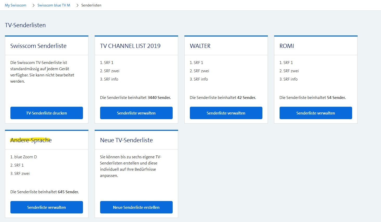Select the Andere-Sprache card title
The image size is (381, 222).
click(31, 140)
